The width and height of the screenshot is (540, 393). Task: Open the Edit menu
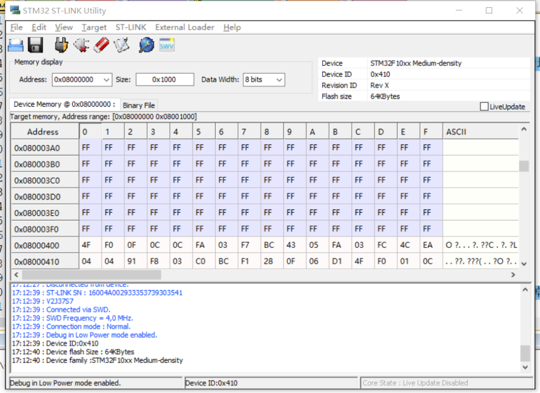coord(39,27)
